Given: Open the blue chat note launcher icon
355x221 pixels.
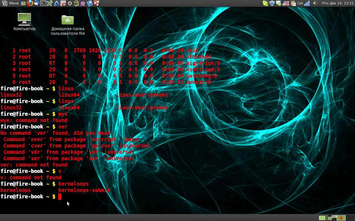Looking at the screenshot, I should (90, 3).
